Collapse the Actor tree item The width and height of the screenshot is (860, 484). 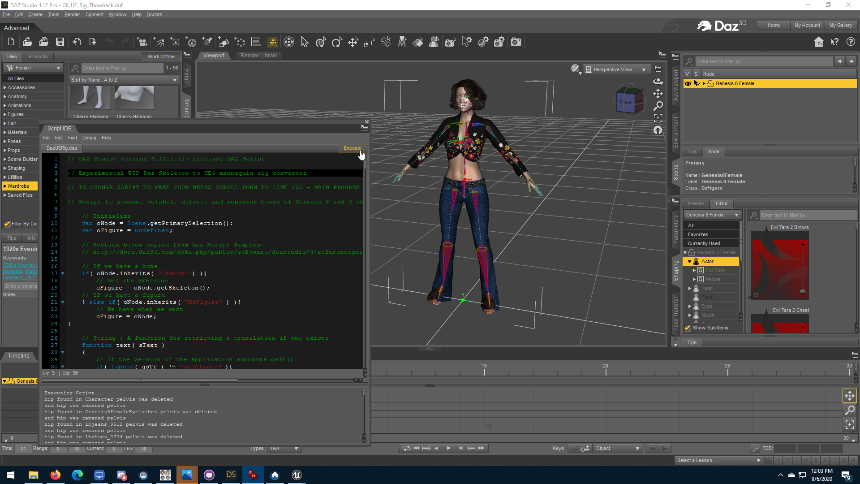click(x=689, y=262)
